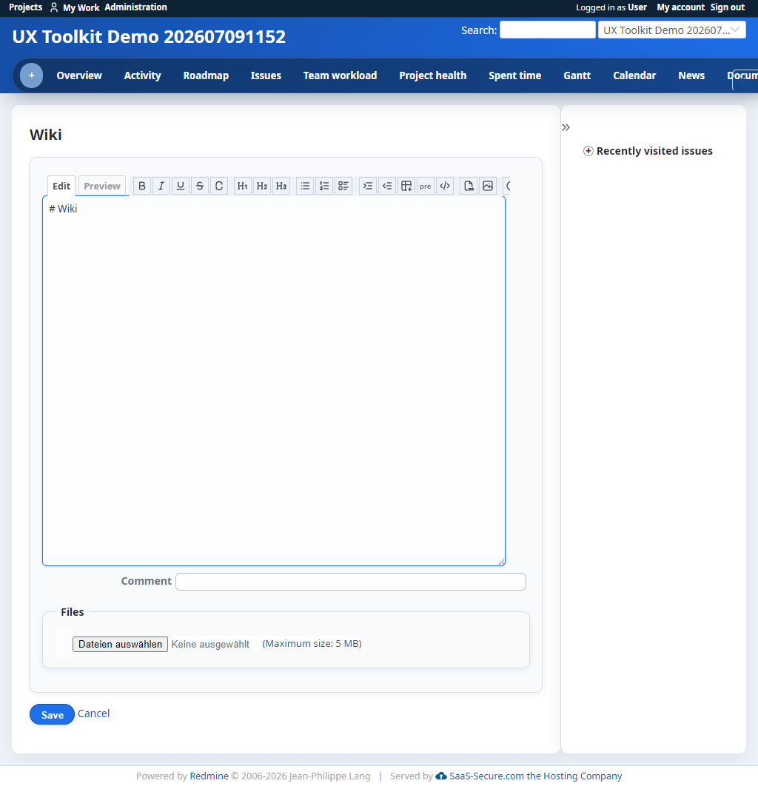Go to Activity tab
This screenshot has width=758, height=786.
click(x=142, y=75)
